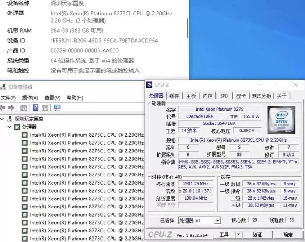Image resolution: width=305 pixels, height=242 pixels.
Task: Open the 操作(A) menu in Device Manager
Action: tap(30, 98)
